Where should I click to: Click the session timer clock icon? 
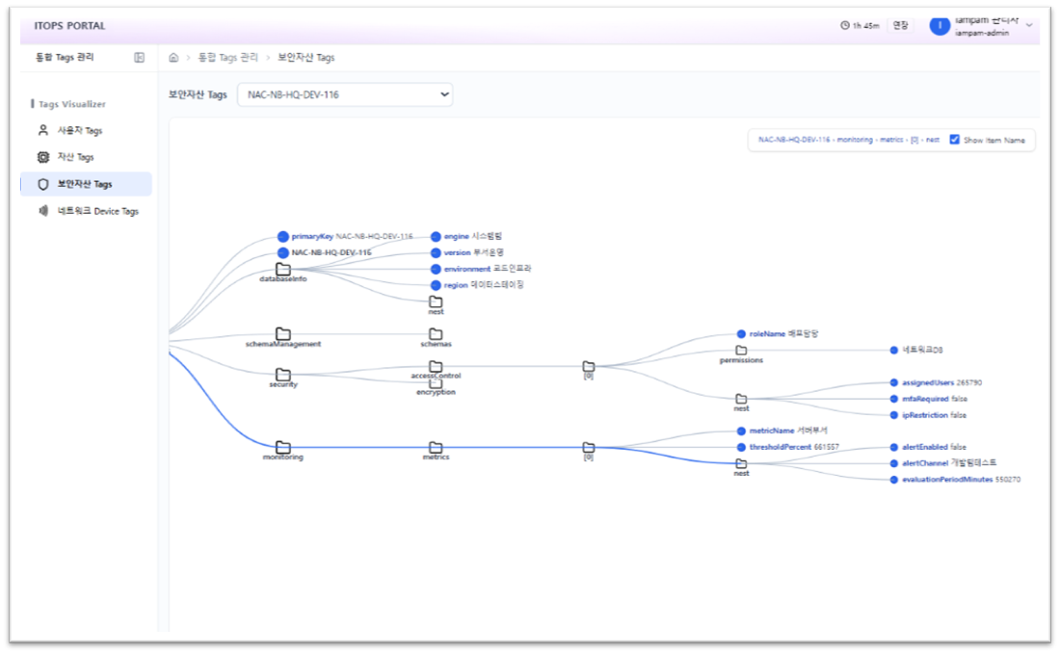(x=844, y=26)
